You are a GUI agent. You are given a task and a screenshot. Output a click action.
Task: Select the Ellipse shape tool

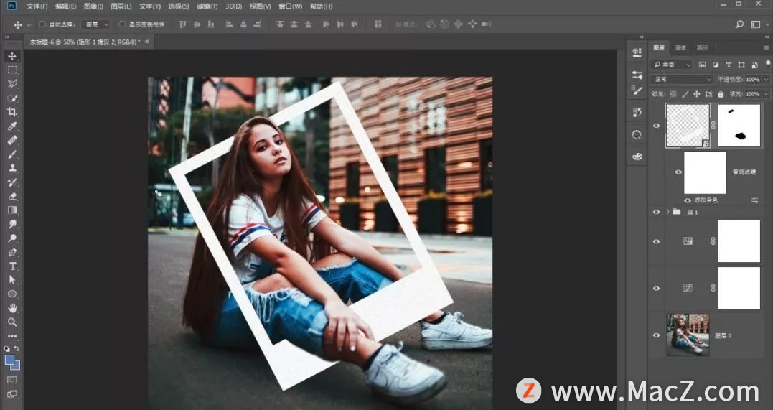pyautogui.click(x=12, y=294)
